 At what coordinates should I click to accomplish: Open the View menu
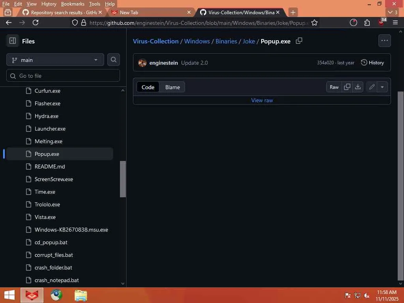32,4
